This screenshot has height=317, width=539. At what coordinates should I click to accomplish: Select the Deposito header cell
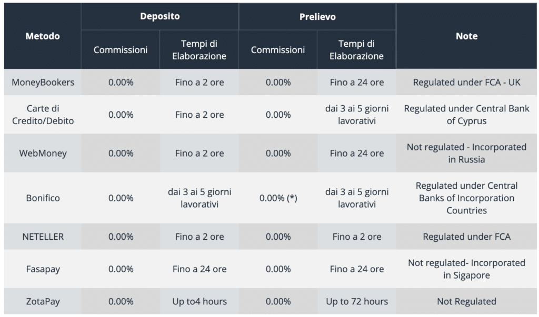(160, 16)
